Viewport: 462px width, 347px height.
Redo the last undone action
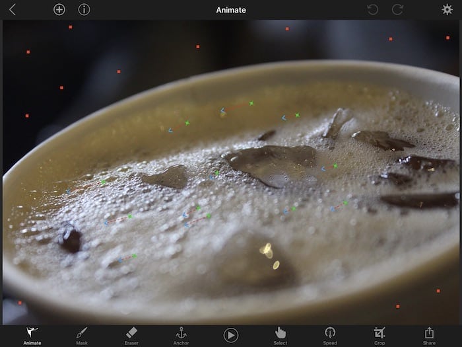pos(397,9)
